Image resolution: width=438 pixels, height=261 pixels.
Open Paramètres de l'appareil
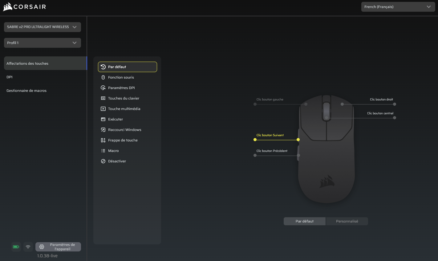pyautogui.click(x=59, y=247)
